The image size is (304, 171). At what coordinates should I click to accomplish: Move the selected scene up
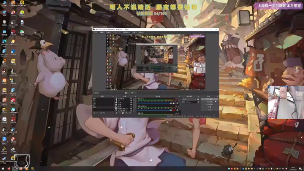click(x=101, y=113)
